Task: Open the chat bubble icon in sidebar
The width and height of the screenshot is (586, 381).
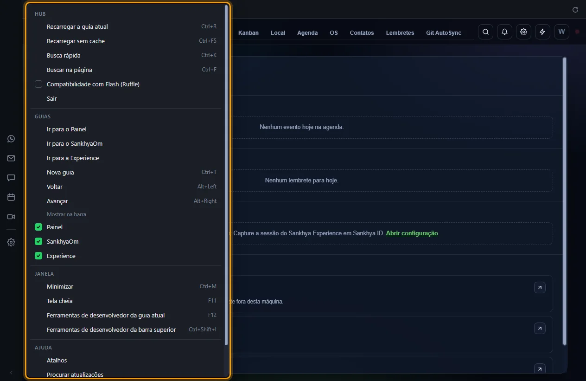Action: pos(11,178)
